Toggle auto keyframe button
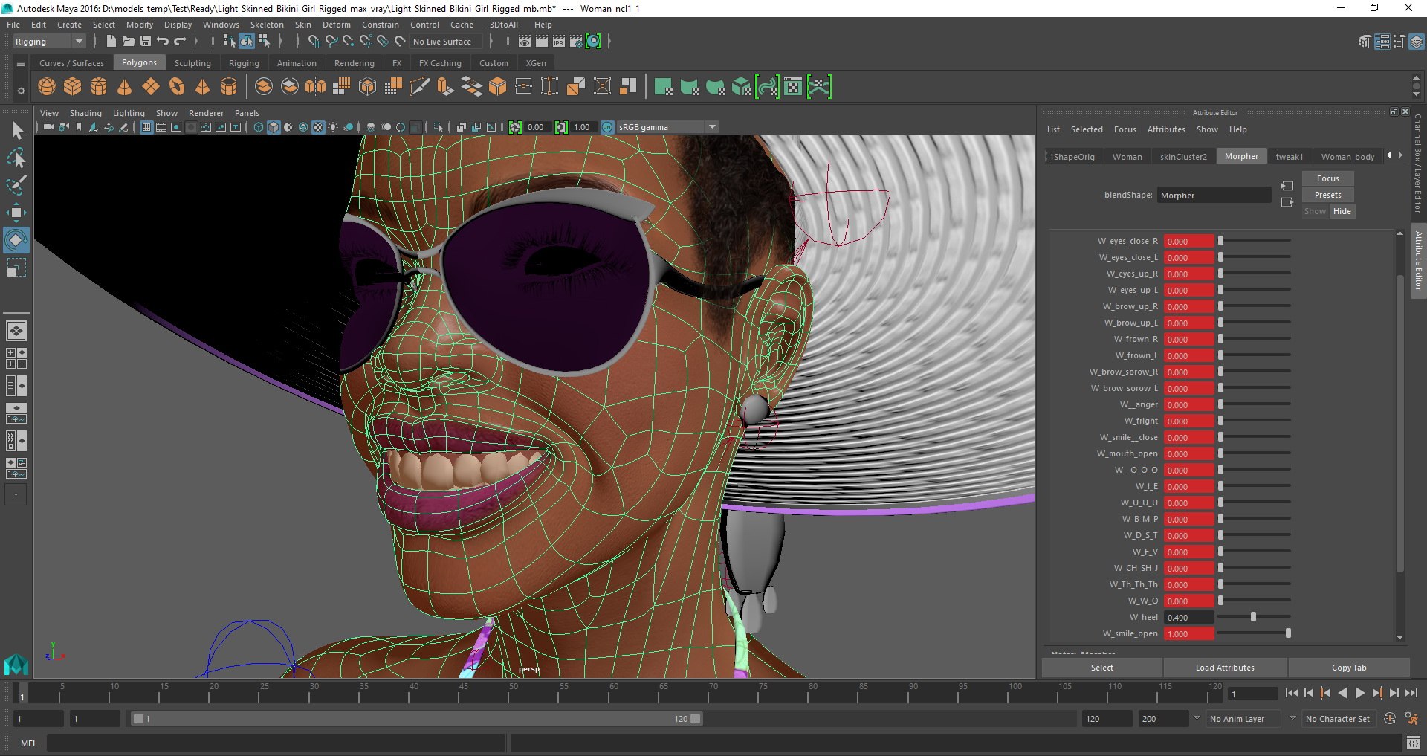The image size is (1427, 756). point(1390,719)
